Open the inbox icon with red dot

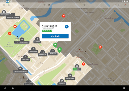click(x=125, y=5)
